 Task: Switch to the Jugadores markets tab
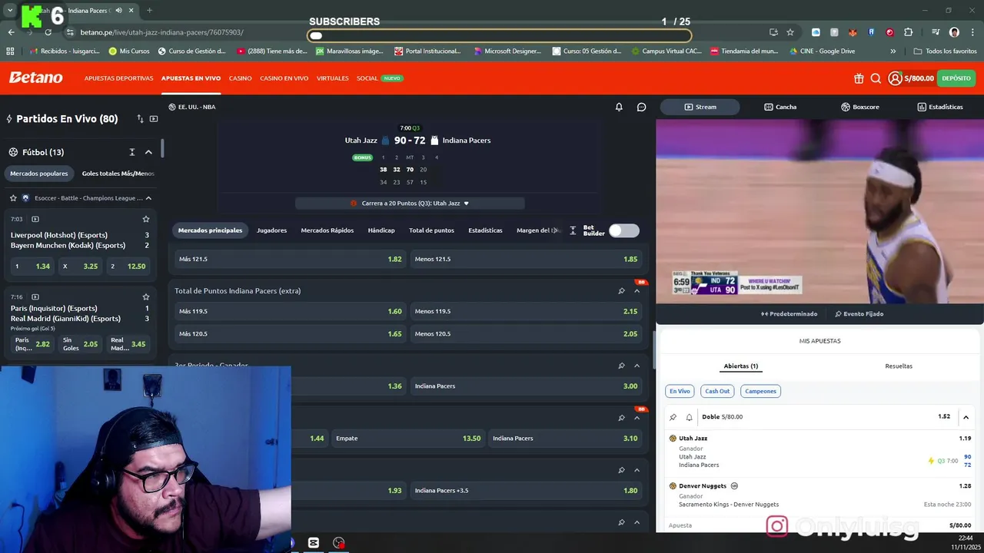coord(271,230)
